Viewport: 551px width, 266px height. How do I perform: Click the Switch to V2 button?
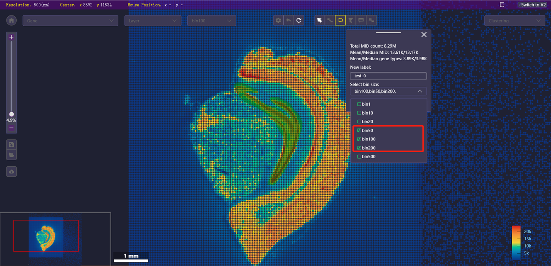click(533, 5)
